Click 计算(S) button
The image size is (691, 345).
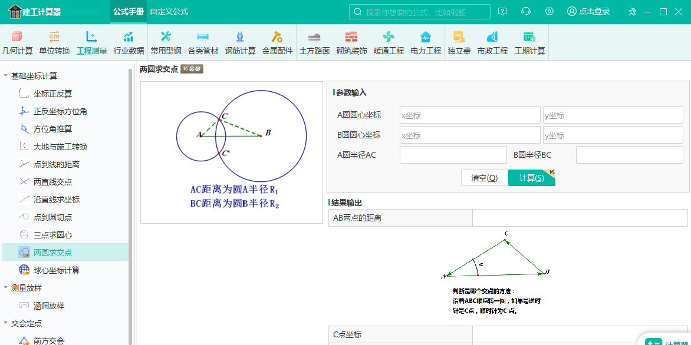[531, 178]
